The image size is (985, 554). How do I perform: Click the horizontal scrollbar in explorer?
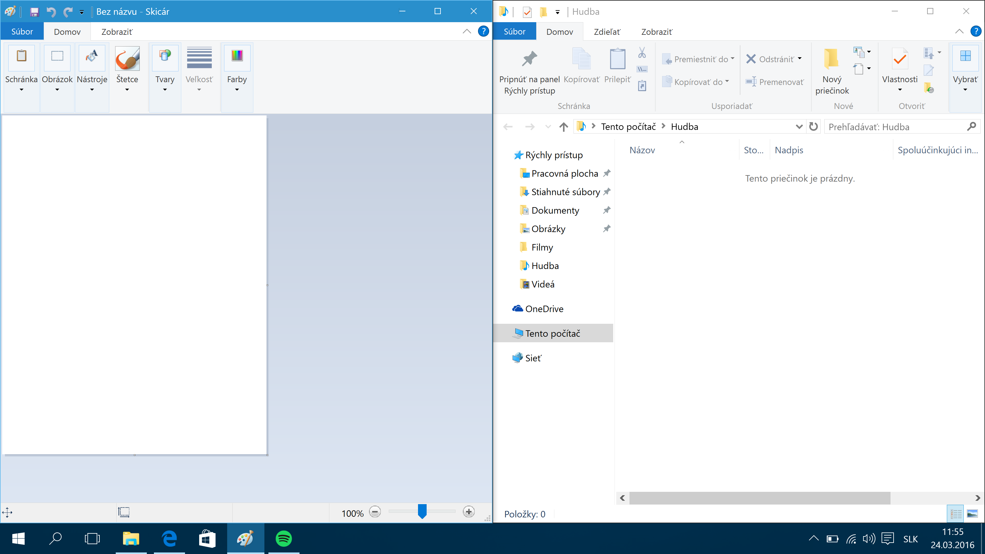coord(760,498)
